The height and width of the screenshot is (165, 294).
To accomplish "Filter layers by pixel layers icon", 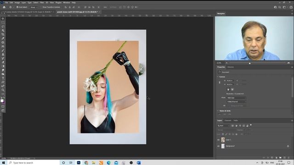I will click(232, 126).
